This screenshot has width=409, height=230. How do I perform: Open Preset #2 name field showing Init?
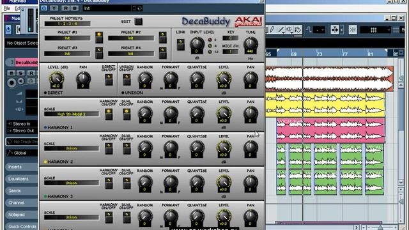(131, 38)
